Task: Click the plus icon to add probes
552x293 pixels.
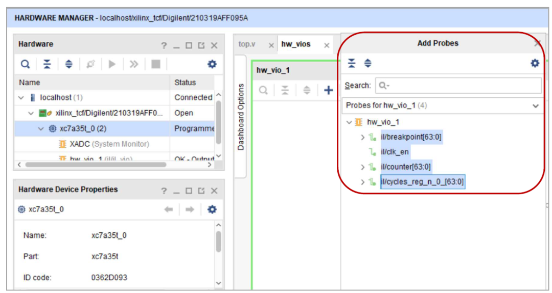Action: (328, 90)
